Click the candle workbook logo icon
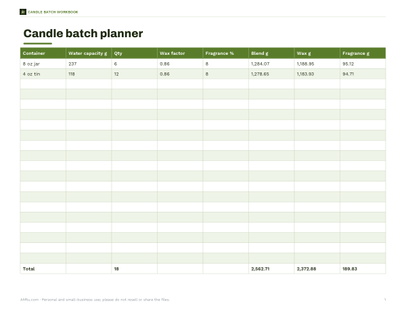 pyautogui.click(x=23, y=12)
